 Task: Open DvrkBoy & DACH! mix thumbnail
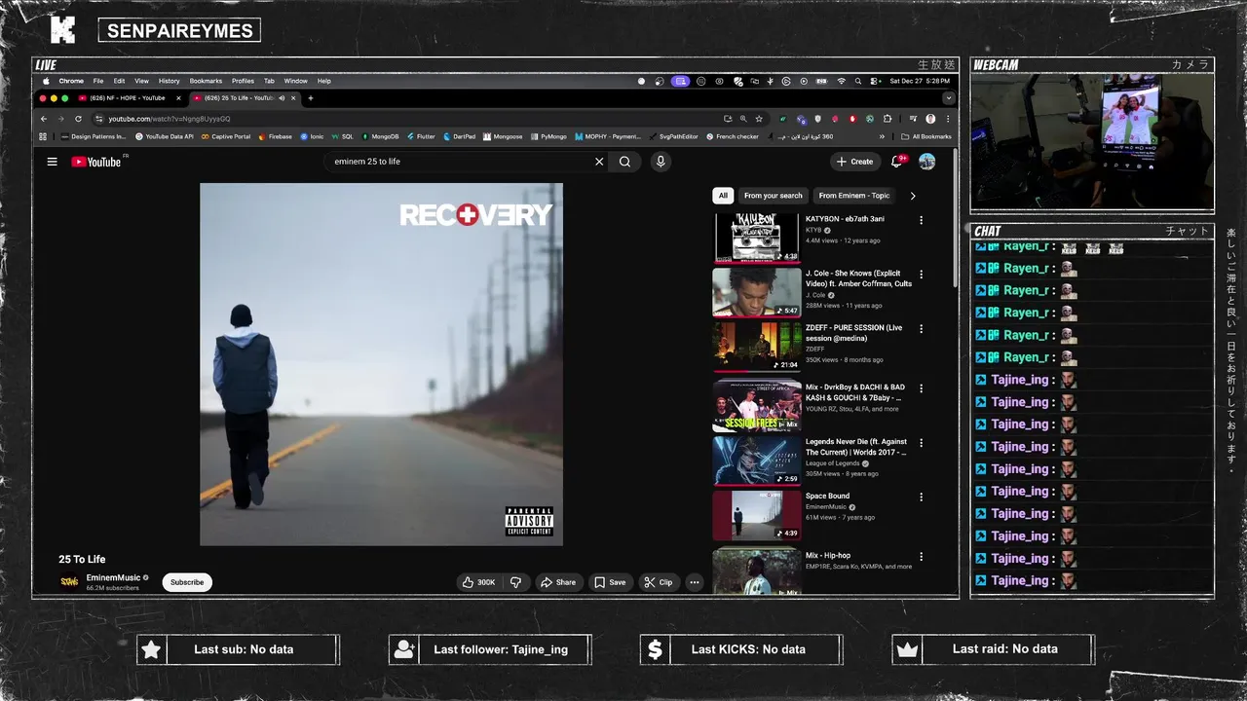(757, 406)
